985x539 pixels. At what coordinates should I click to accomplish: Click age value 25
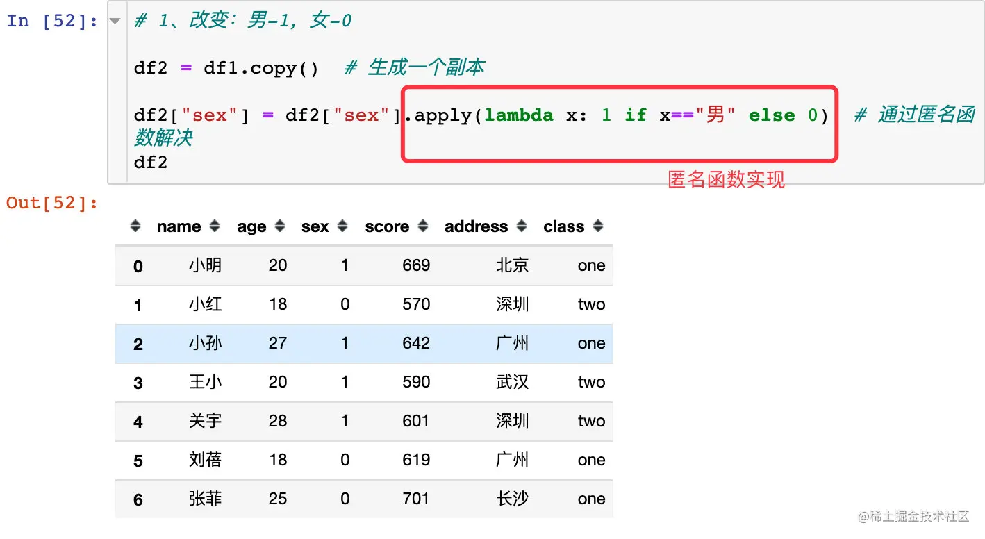coord(278,499)
